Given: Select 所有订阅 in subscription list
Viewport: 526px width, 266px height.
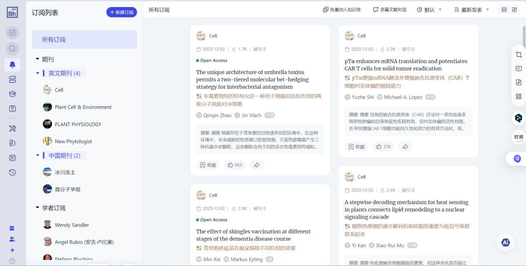Looking at the screenshot, I should click(84, 40).
